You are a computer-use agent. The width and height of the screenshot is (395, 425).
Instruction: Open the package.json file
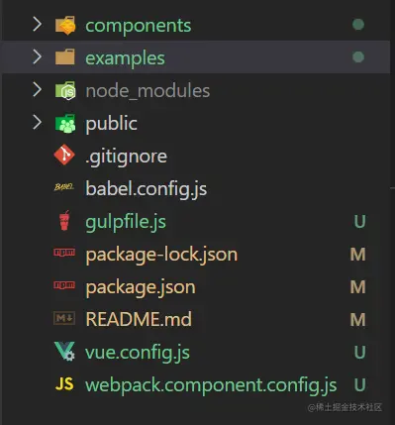tap(141, 287)
